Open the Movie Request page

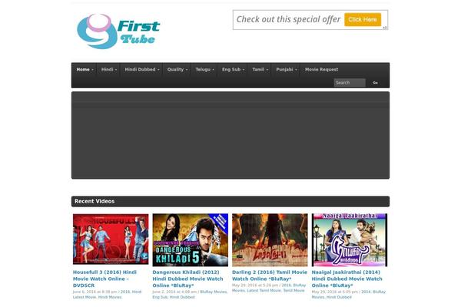coord(321,70)
